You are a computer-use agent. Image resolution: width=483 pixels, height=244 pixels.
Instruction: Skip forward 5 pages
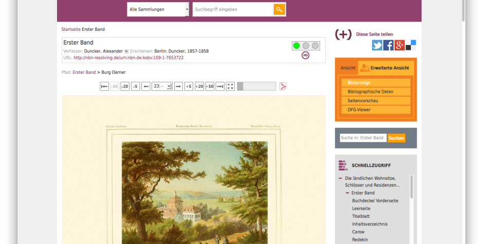click(189, 87)
